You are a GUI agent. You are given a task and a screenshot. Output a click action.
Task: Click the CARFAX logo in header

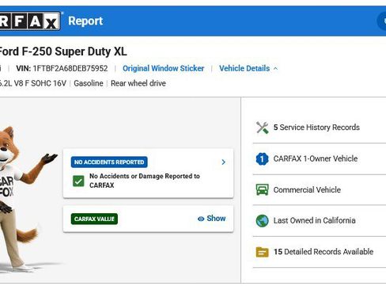click(x=29, y=21)
